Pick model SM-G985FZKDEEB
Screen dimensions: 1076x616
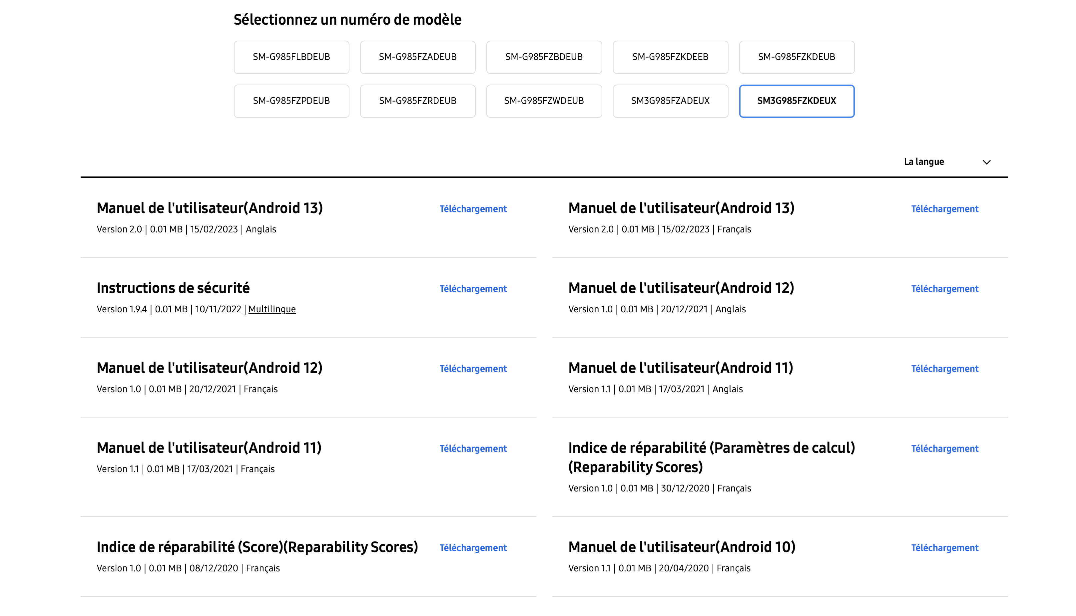(x=670, y=57)
